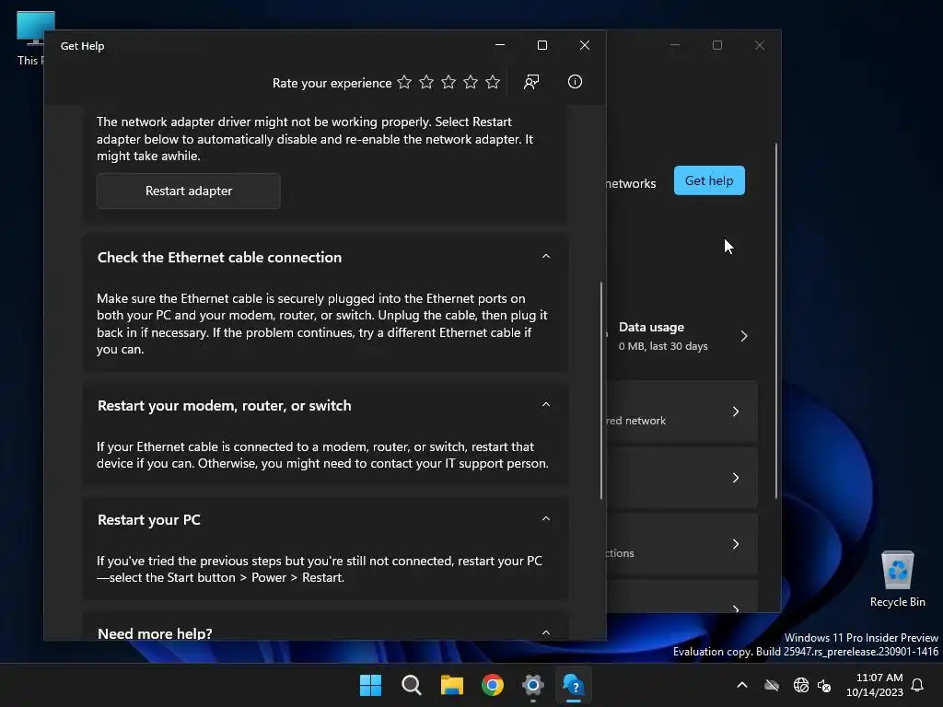
Task: Collapse Restart your modem, router, or switch section
Action: coord(546,405)
